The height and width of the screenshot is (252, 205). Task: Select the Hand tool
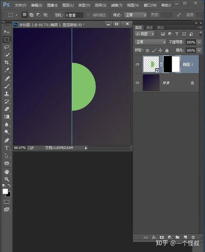coord(7,172)
